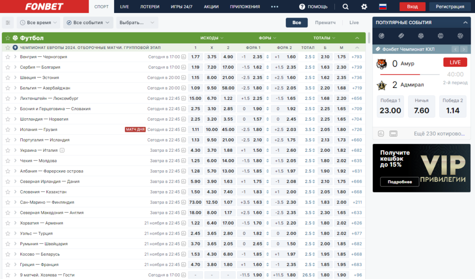
Task: Adjust handicap stepper for Бельгия — Азербайджан
Action: tap(268, 88)
